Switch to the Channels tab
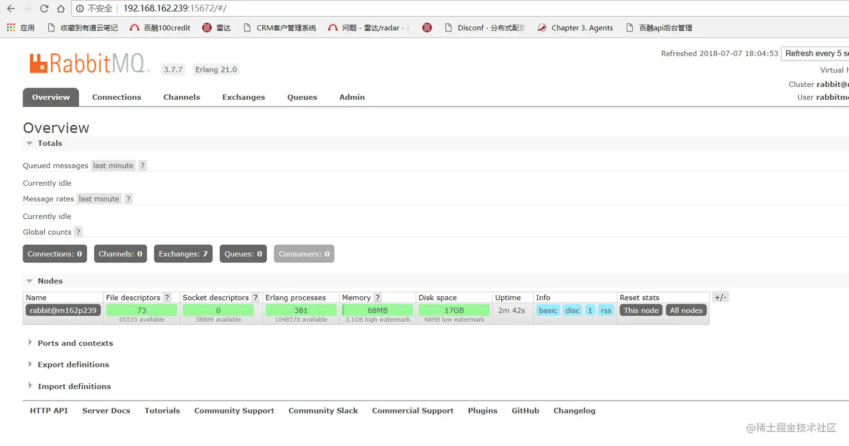This screenshot has height=446, width=849. click(x=182, y=97)
